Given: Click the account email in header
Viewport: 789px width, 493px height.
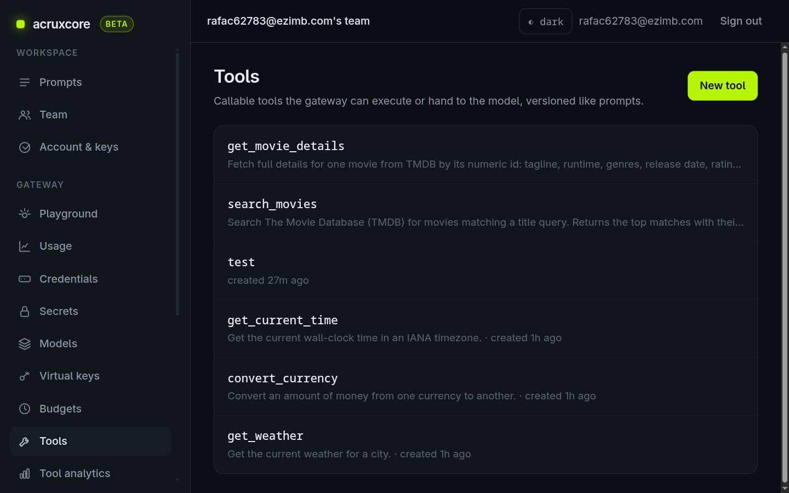Looking at the screenshot, I should pos(641,21).
